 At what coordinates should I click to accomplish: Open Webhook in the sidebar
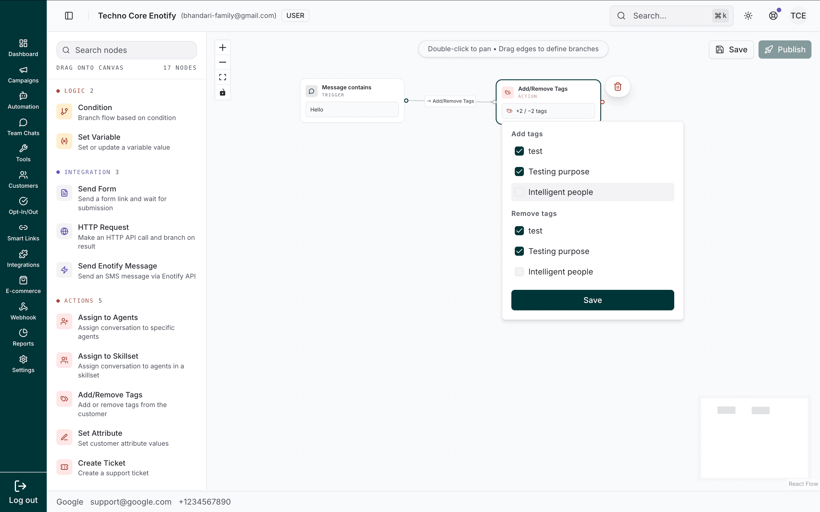(x=23, y=311)
